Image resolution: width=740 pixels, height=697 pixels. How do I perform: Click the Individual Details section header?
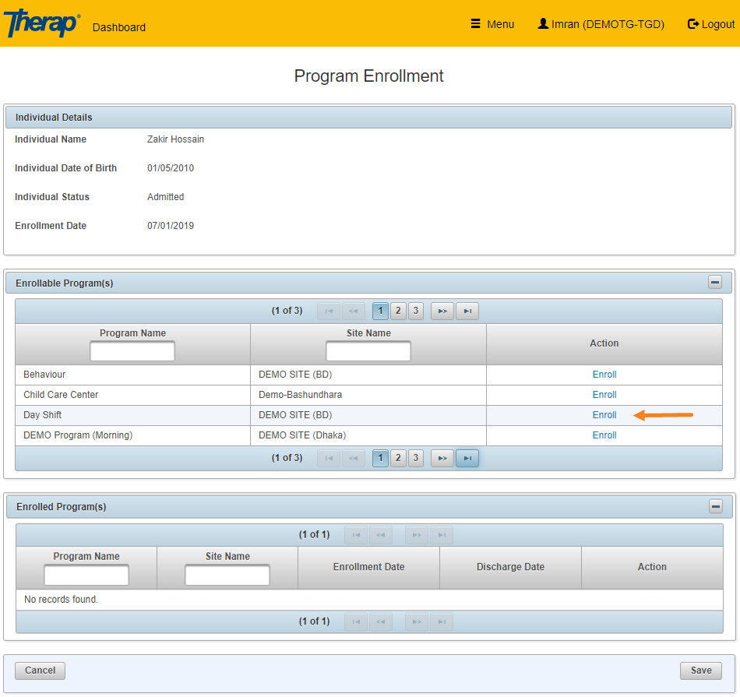click(368, 118)
